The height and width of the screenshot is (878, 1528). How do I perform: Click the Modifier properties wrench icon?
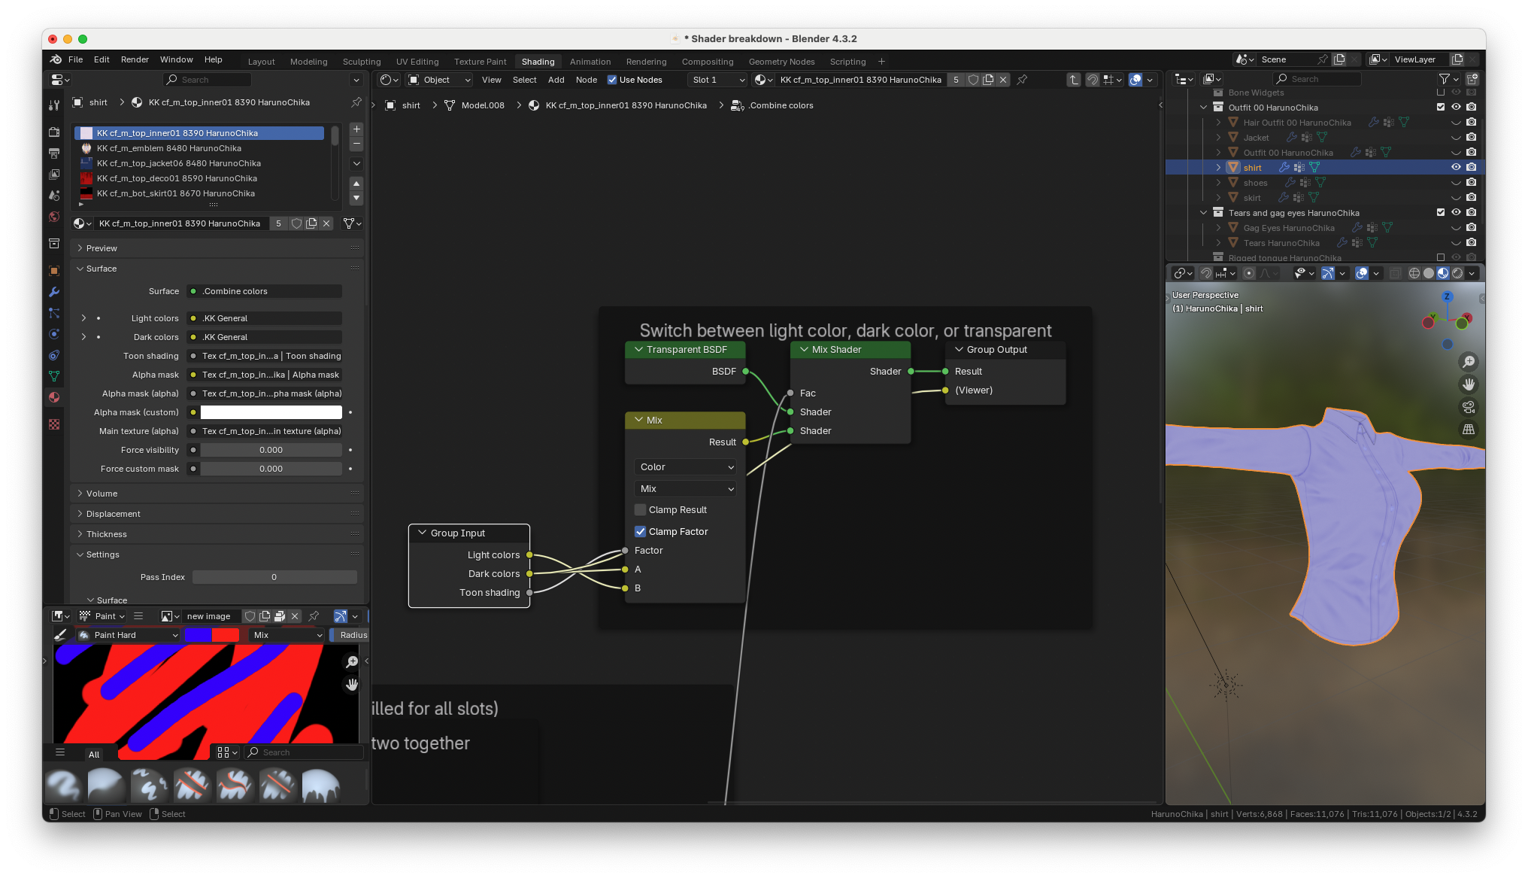click(x=54, y=292)
